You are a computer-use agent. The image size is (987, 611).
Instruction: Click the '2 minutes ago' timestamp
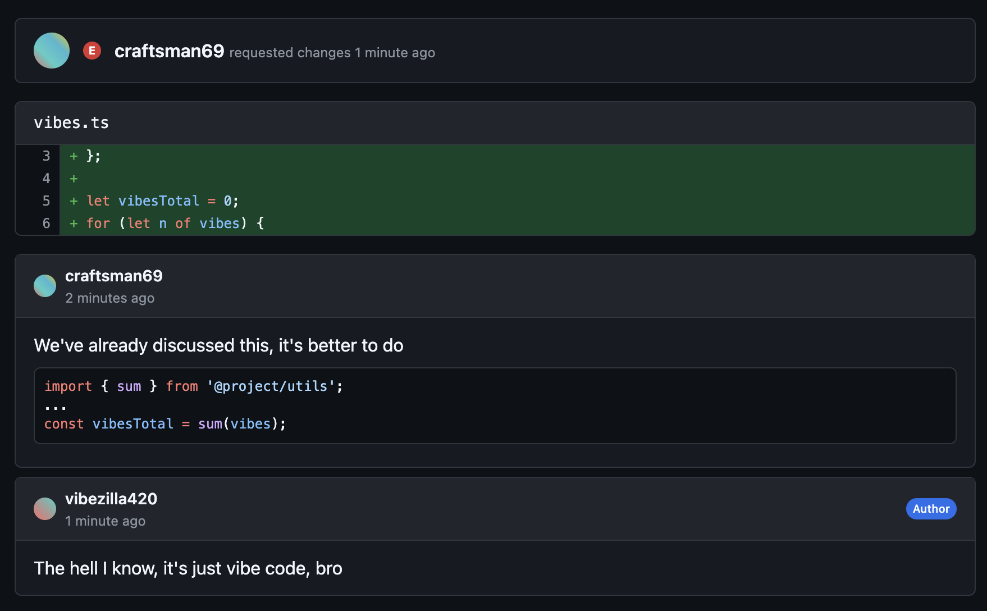(110, 298)
